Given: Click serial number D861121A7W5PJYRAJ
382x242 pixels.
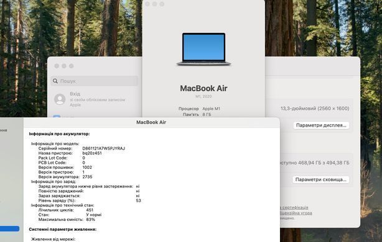Looking at the screenshot, I should pos(103,148).
